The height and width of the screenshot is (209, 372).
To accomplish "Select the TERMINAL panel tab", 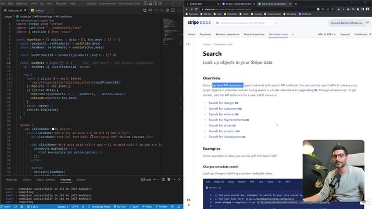I will [66, 180].
